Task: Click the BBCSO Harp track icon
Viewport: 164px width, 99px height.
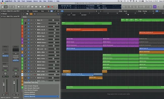Action: (x=25, y=39)
